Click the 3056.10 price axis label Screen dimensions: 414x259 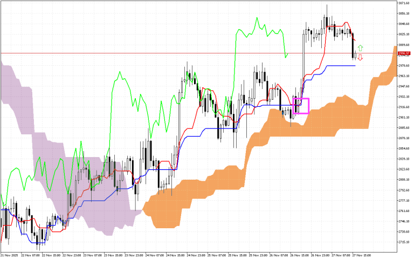pos(404,13)
